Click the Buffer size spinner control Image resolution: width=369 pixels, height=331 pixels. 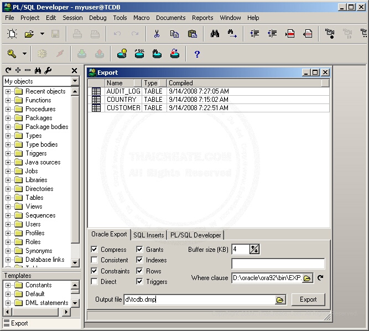(x=254, y=250)
